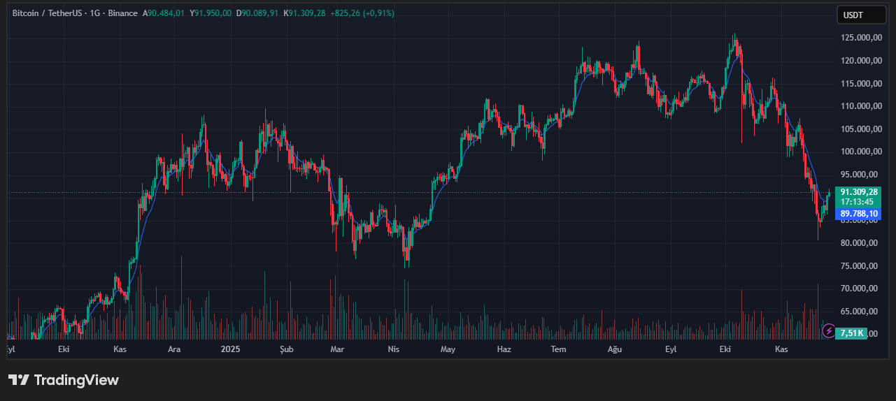Click the 125.000,00 price axis label

pyautogui.click(x=859, y=38)
